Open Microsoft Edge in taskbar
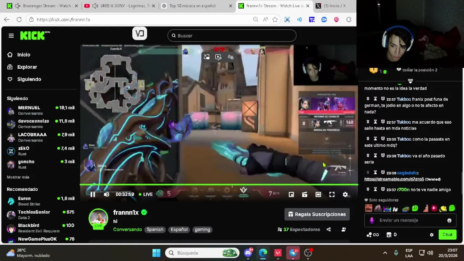 click(263, 253)
